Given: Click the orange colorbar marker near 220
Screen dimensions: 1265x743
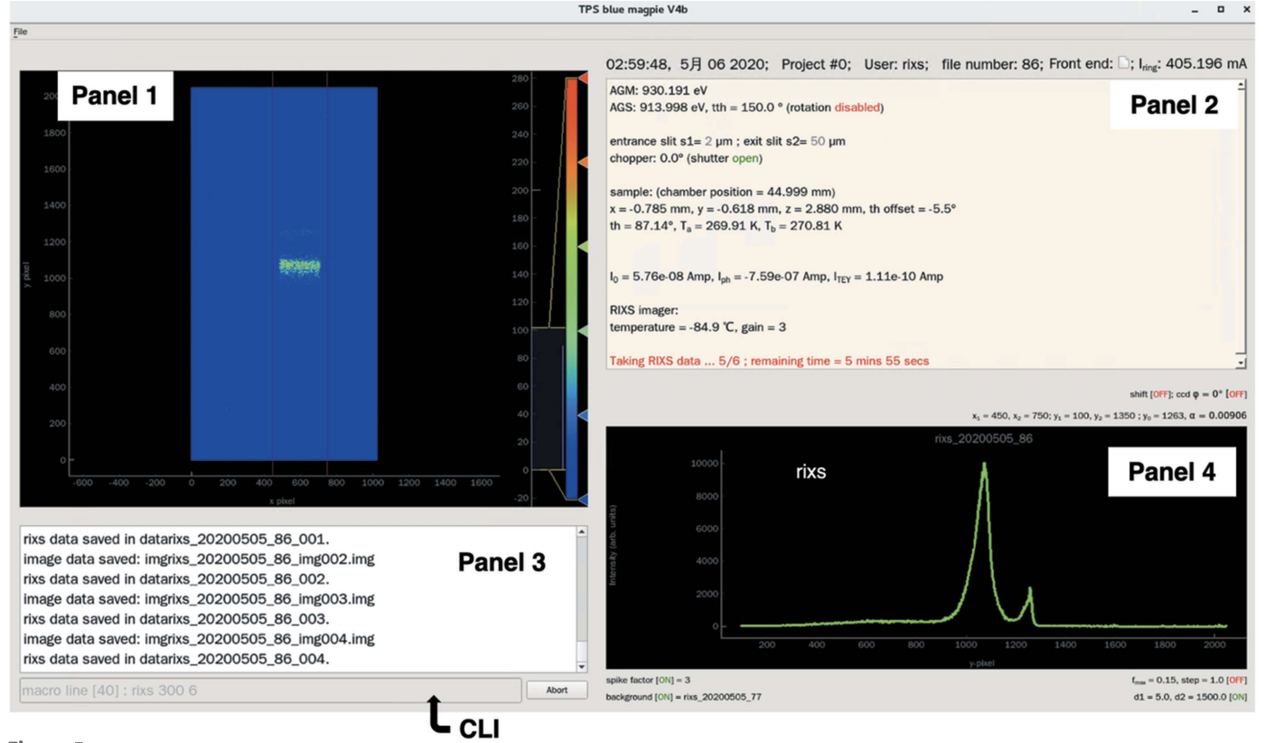Looking at the screenshot, I should click(x=583, y=162).
